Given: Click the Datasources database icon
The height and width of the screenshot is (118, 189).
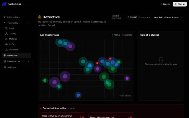Looking at the screenshot, I should 5,61.
